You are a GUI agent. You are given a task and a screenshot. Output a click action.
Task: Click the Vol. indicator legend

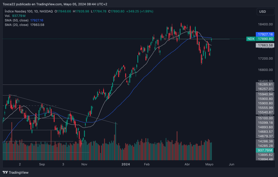pyautogui.click(x=8, y=16)
